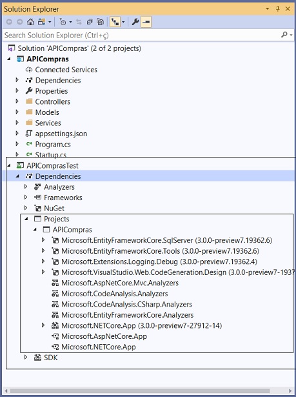Viewport: 296px width, 397px height.
Task: Open the Properties wrench toolbar icon
Action: (135, 22)
